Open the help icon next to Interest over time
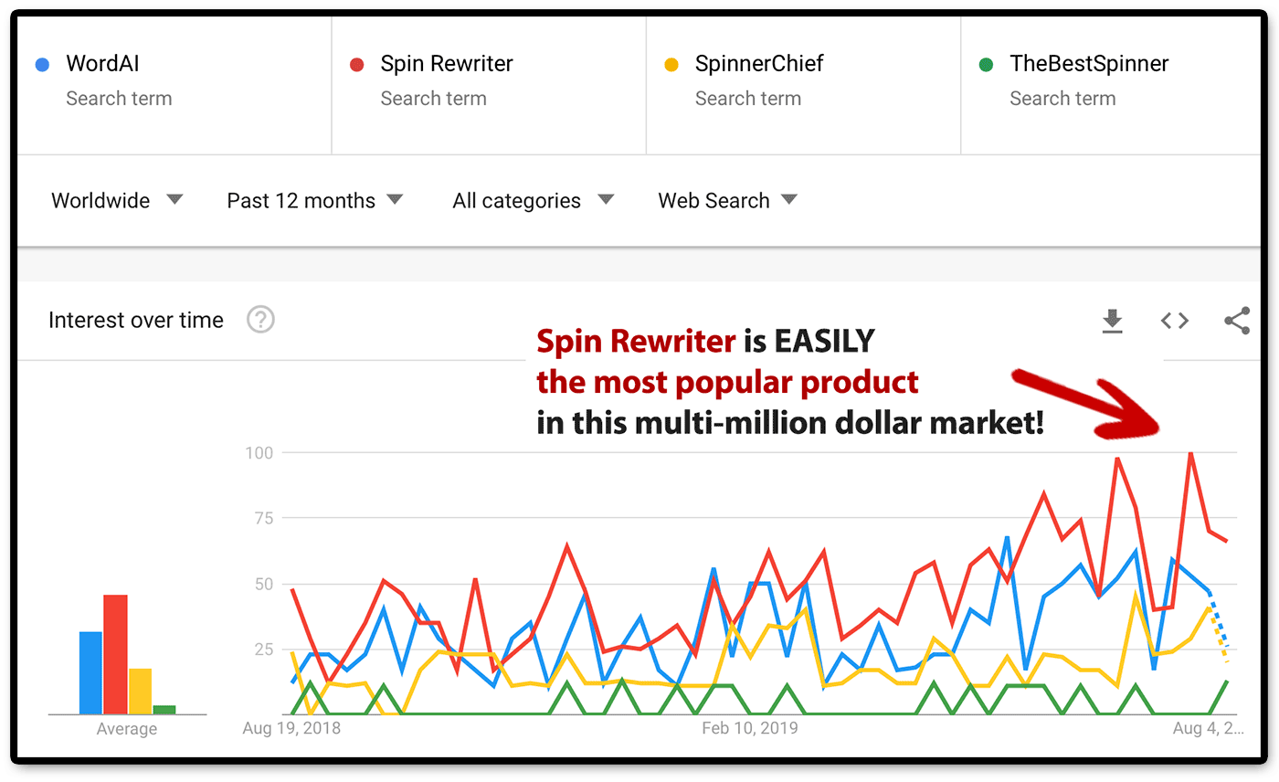Viewport: 1279px width, 782px height. point(260,320)
